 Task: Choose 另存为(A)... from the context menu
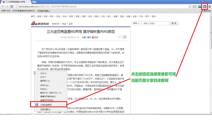click(x=45, y=85)
